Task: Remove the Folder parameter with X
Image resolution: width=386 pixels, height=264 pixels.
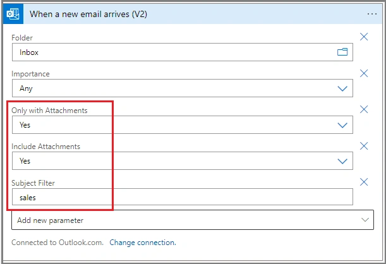Action: tap(364, 37)
